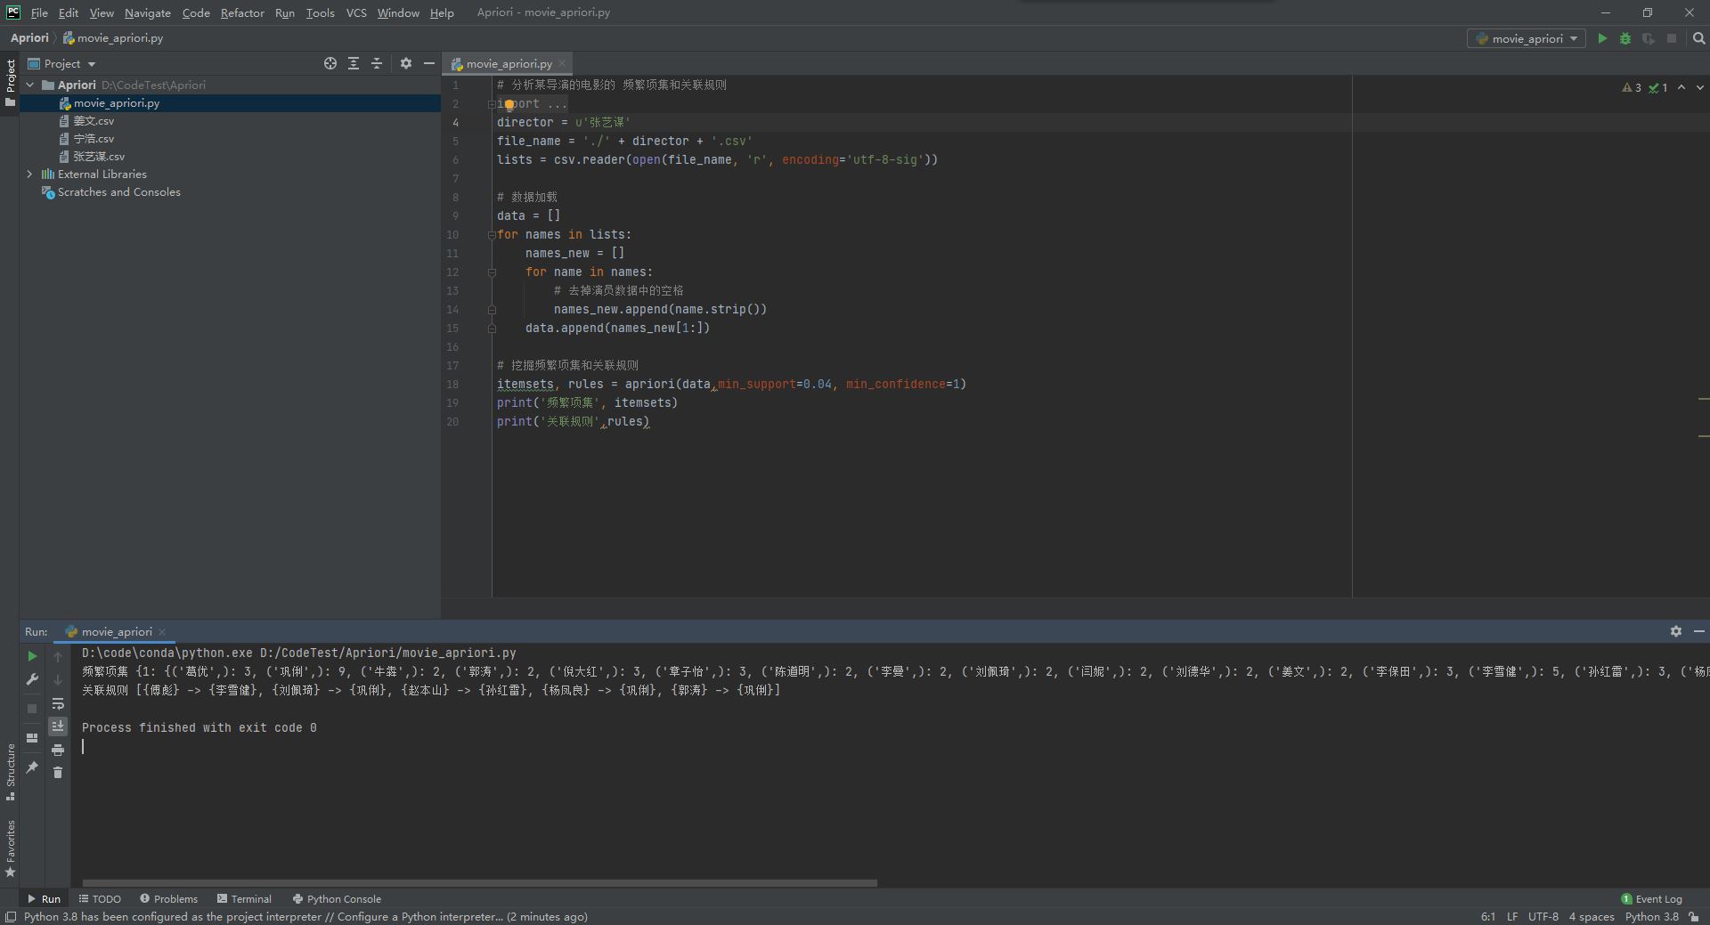The width and height of the screenshot is (1710, 925).
Task: Clear console output with trash icon
Action: coord(58,772)
